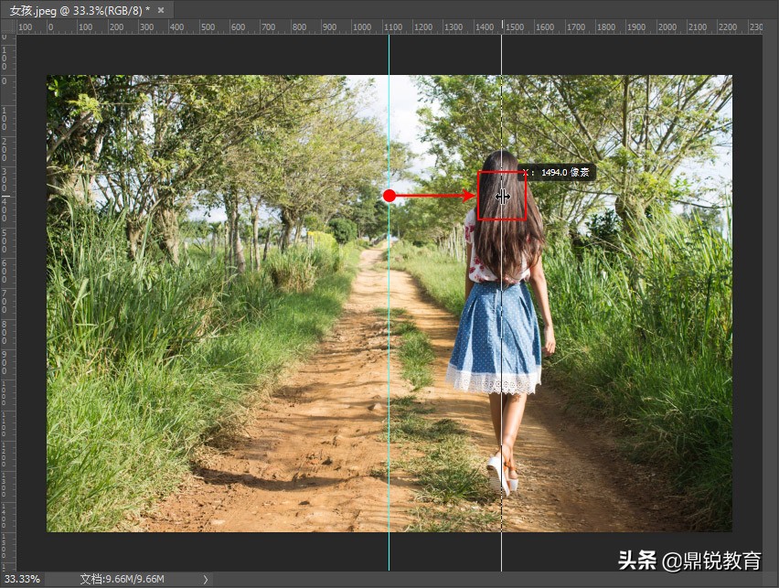Click the girl's white shoes

point(501,475)
